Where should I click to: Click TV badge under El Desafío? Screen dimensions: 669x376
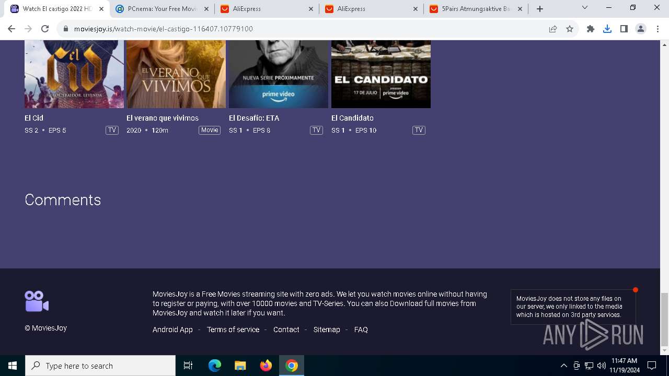point(316,130)
